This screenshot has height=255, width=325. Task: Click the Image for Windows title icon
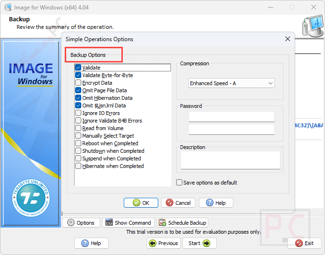click(8, 7)
